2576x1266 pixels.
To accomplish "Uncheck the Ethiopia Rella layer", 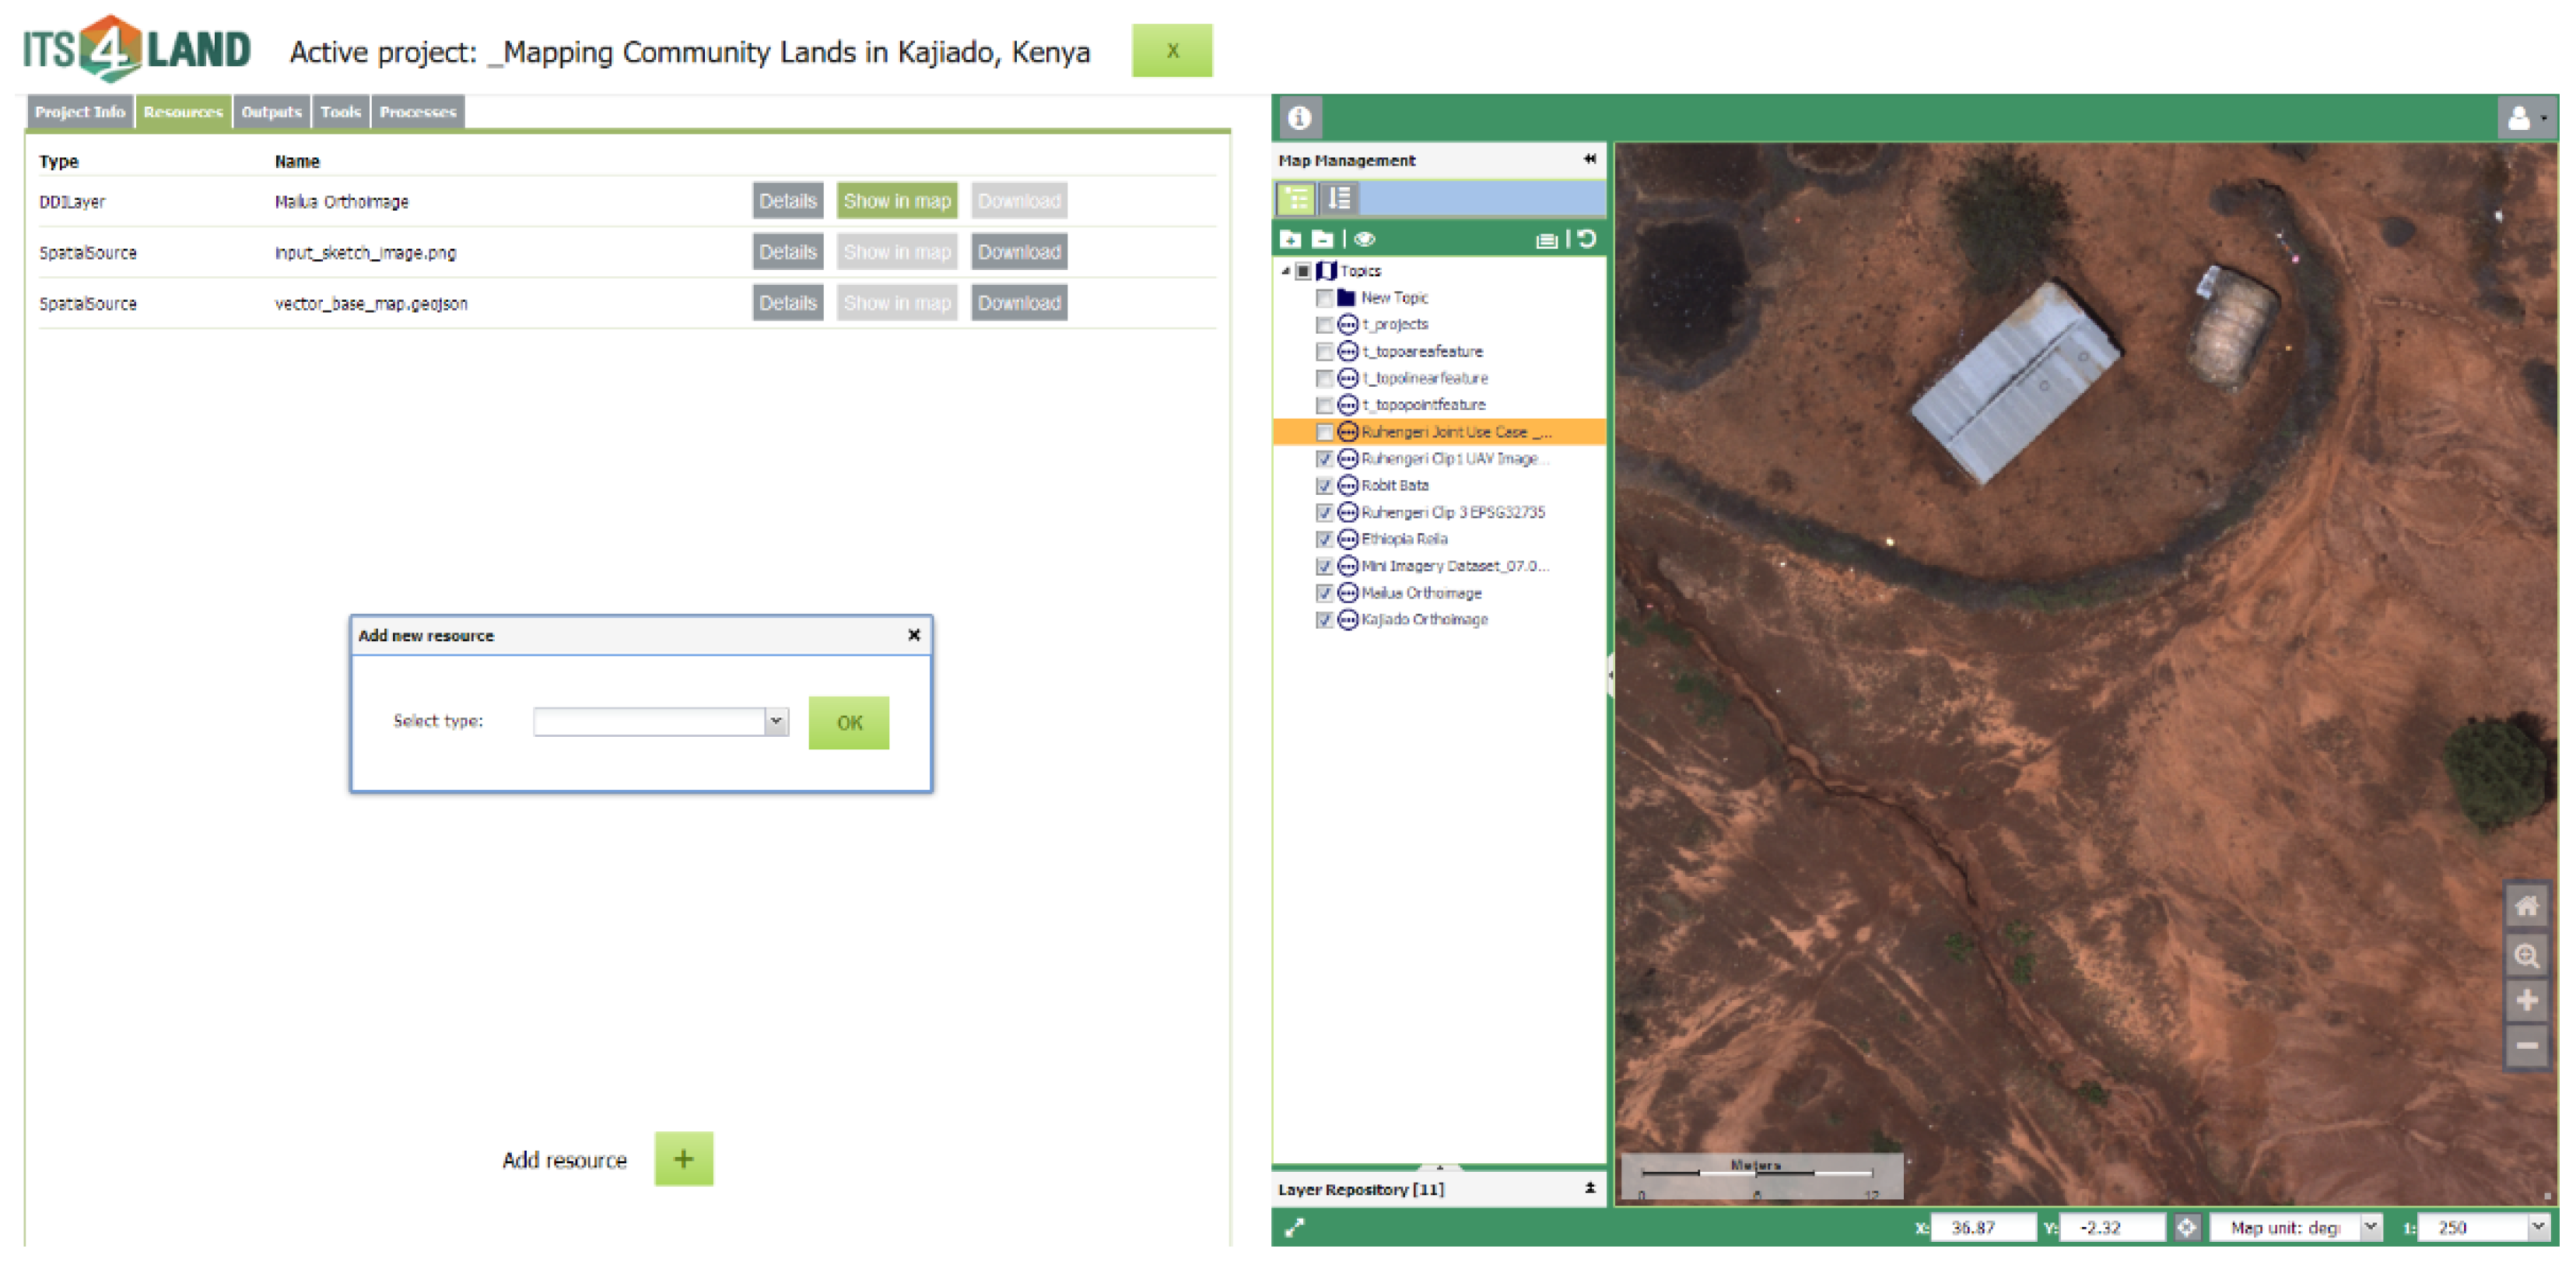I will click(1324, 540).
